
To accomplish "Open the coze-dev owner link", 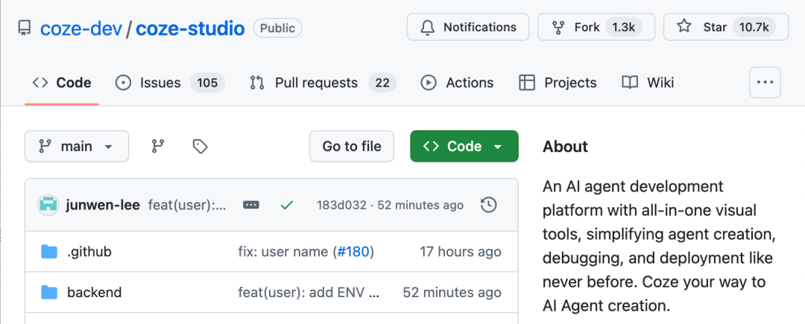I will [x=81, y=29].
